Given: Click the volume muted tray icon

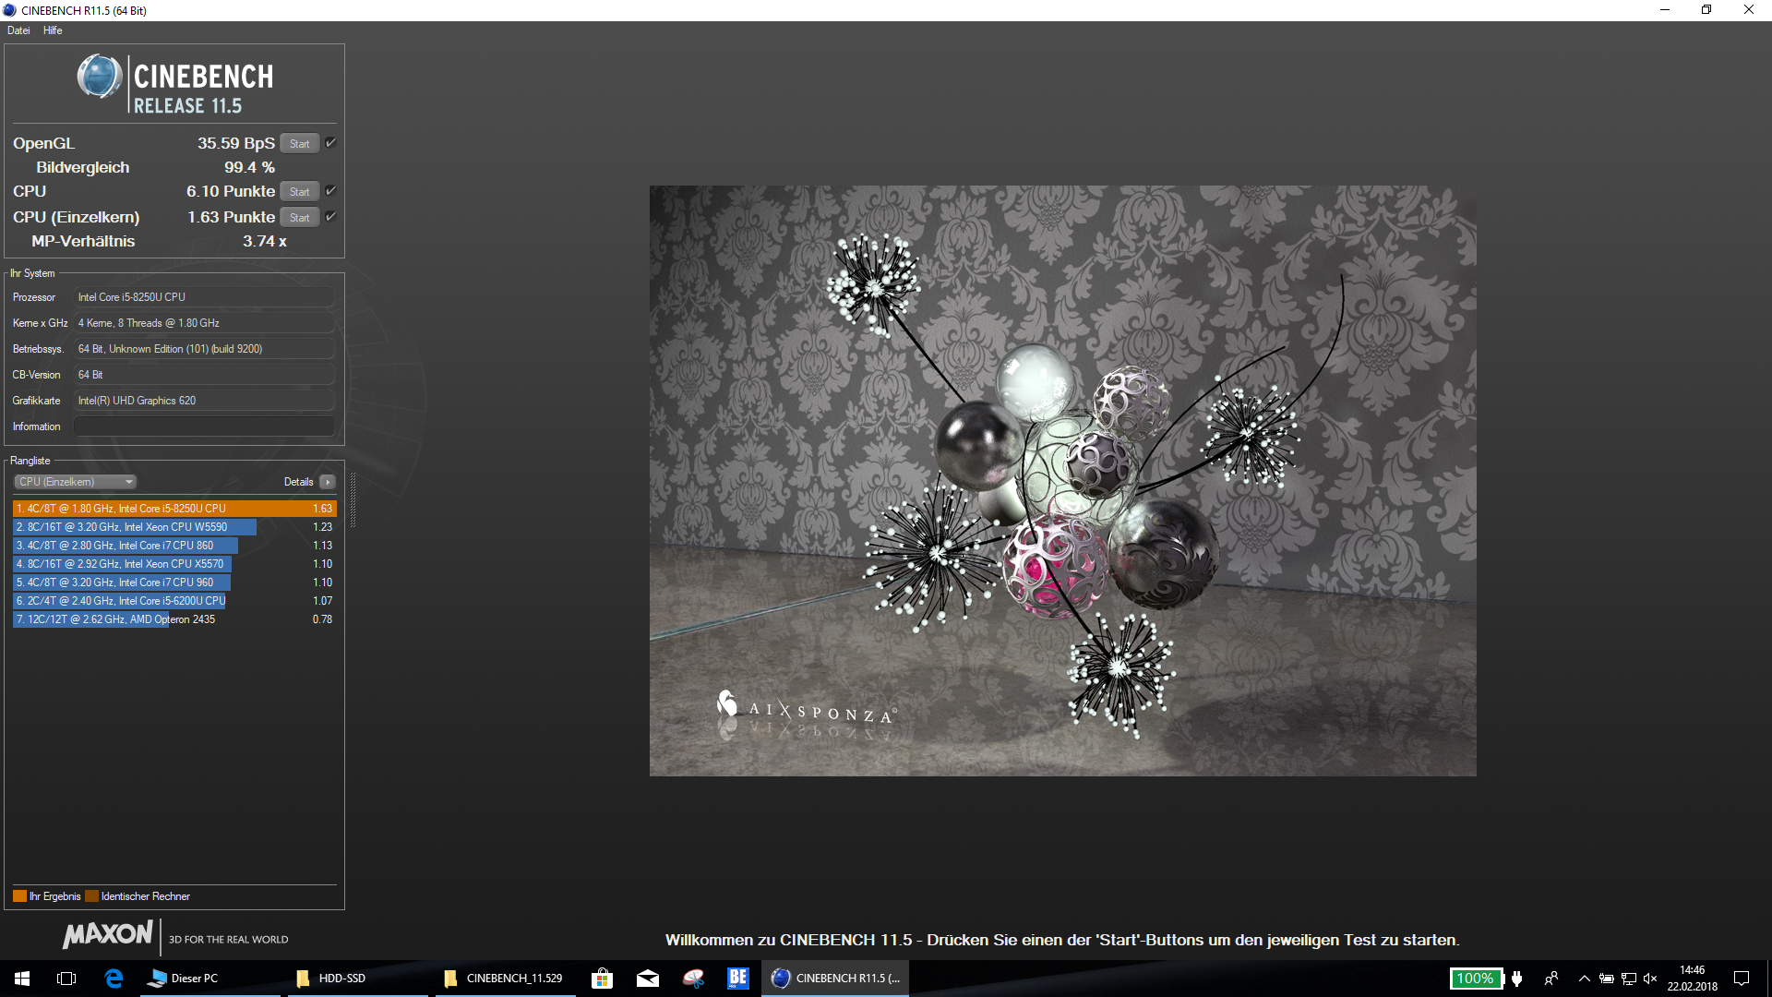Looking at the screenshot, I should (x=1650, y=979).
